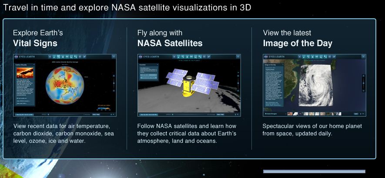Click the yellow satellite model with solar panels
This screenshot has width=385, height=178.
pyautogui.click(x=188, y=85)
